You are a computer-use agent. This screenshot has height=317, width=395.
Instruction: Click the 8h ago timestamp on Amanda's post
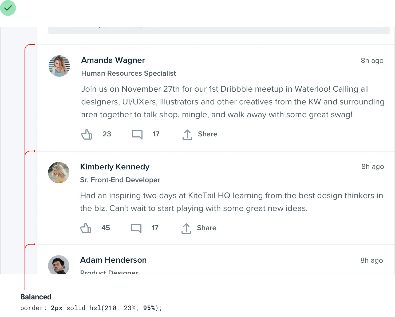(x=372, y=60)
